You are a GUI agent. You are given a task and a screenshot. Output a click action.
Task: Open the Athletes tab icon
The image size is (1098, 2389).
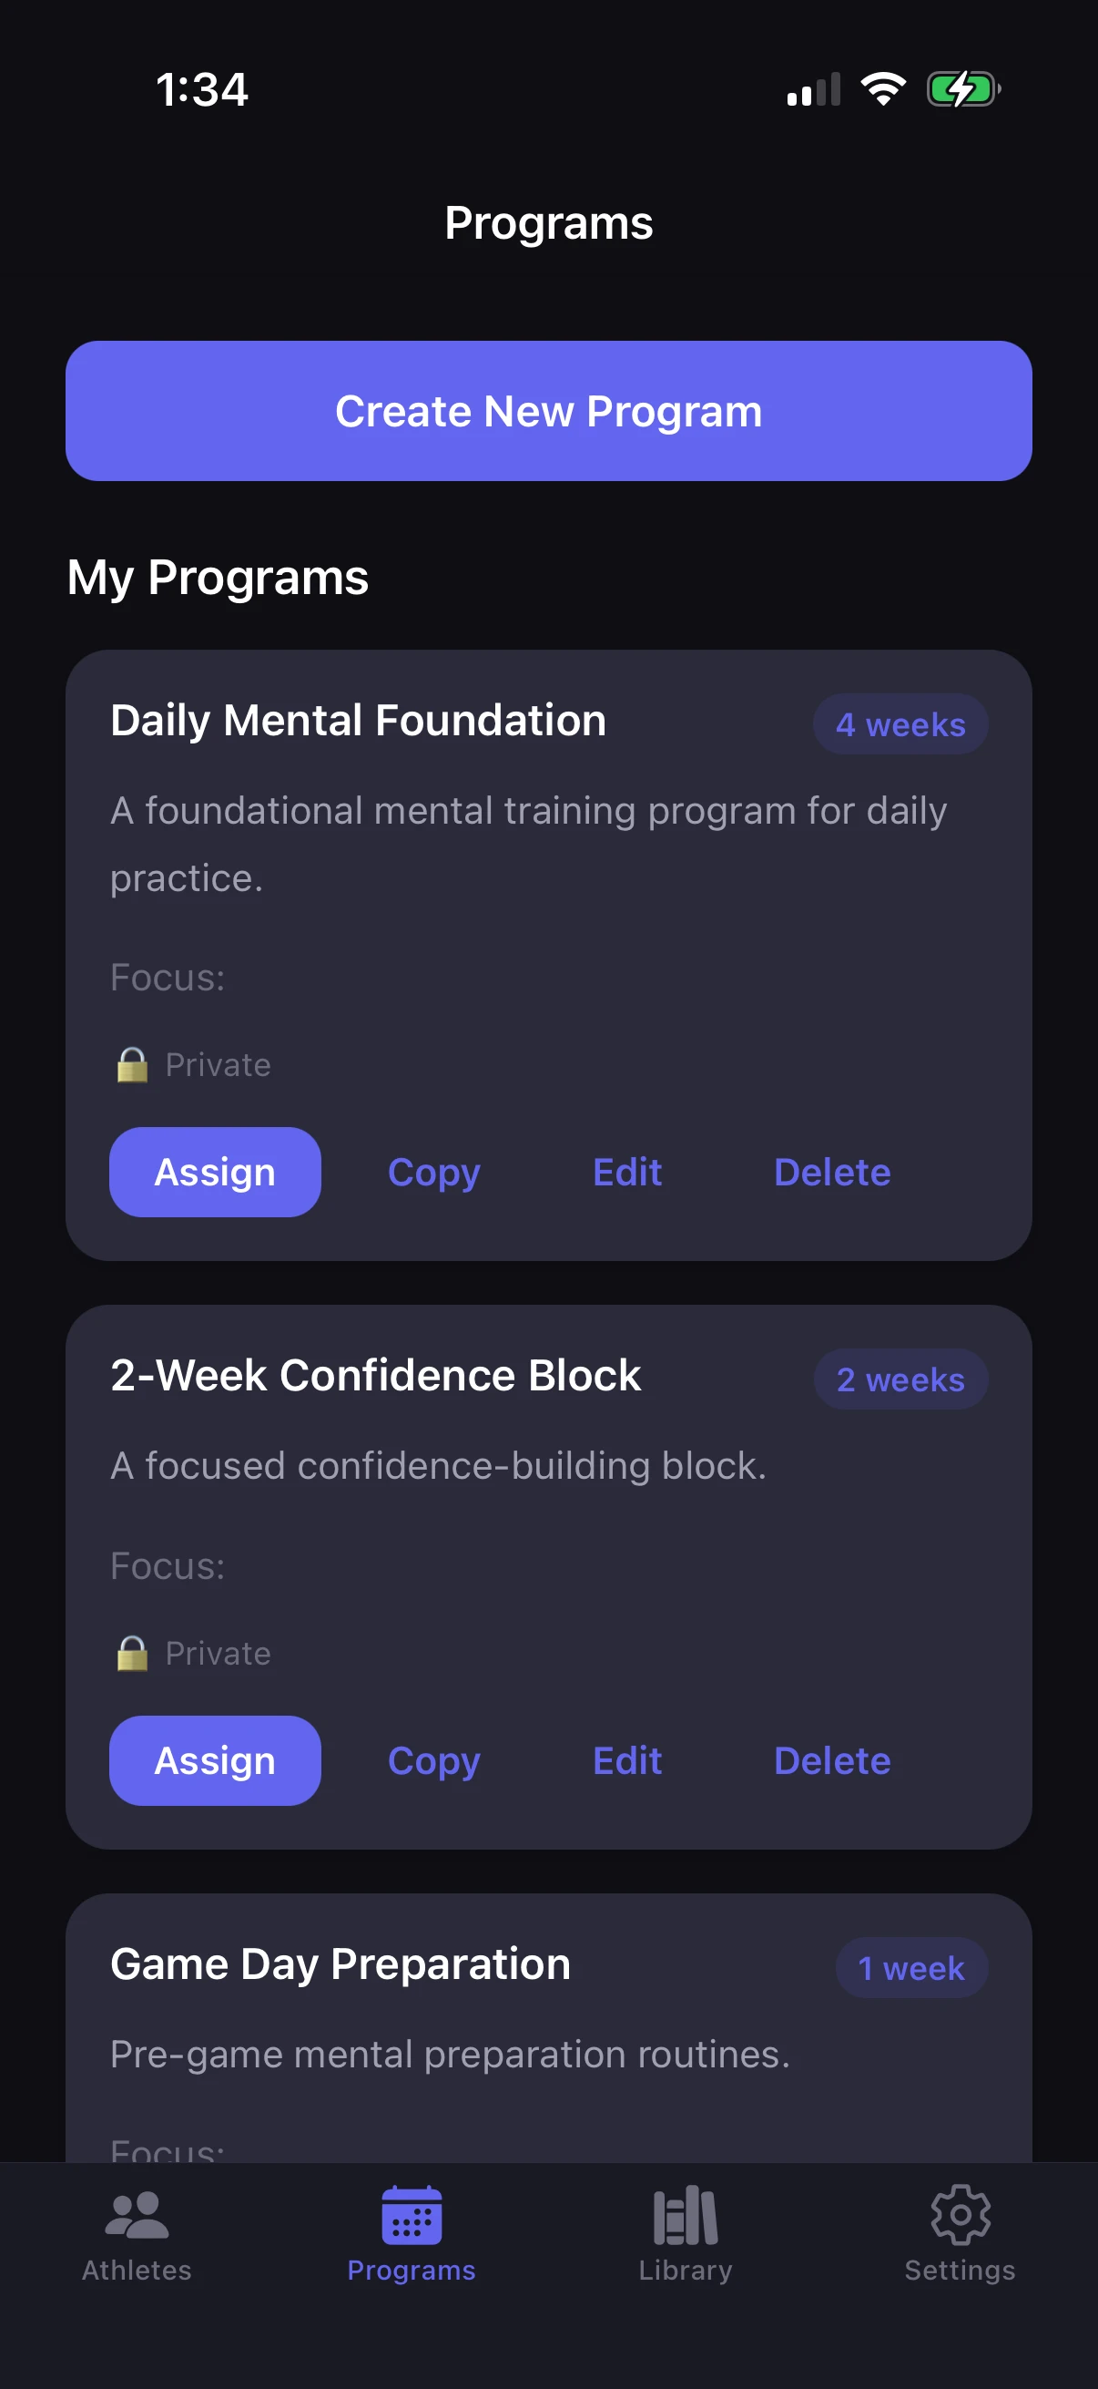click(x=137, y=2216)
